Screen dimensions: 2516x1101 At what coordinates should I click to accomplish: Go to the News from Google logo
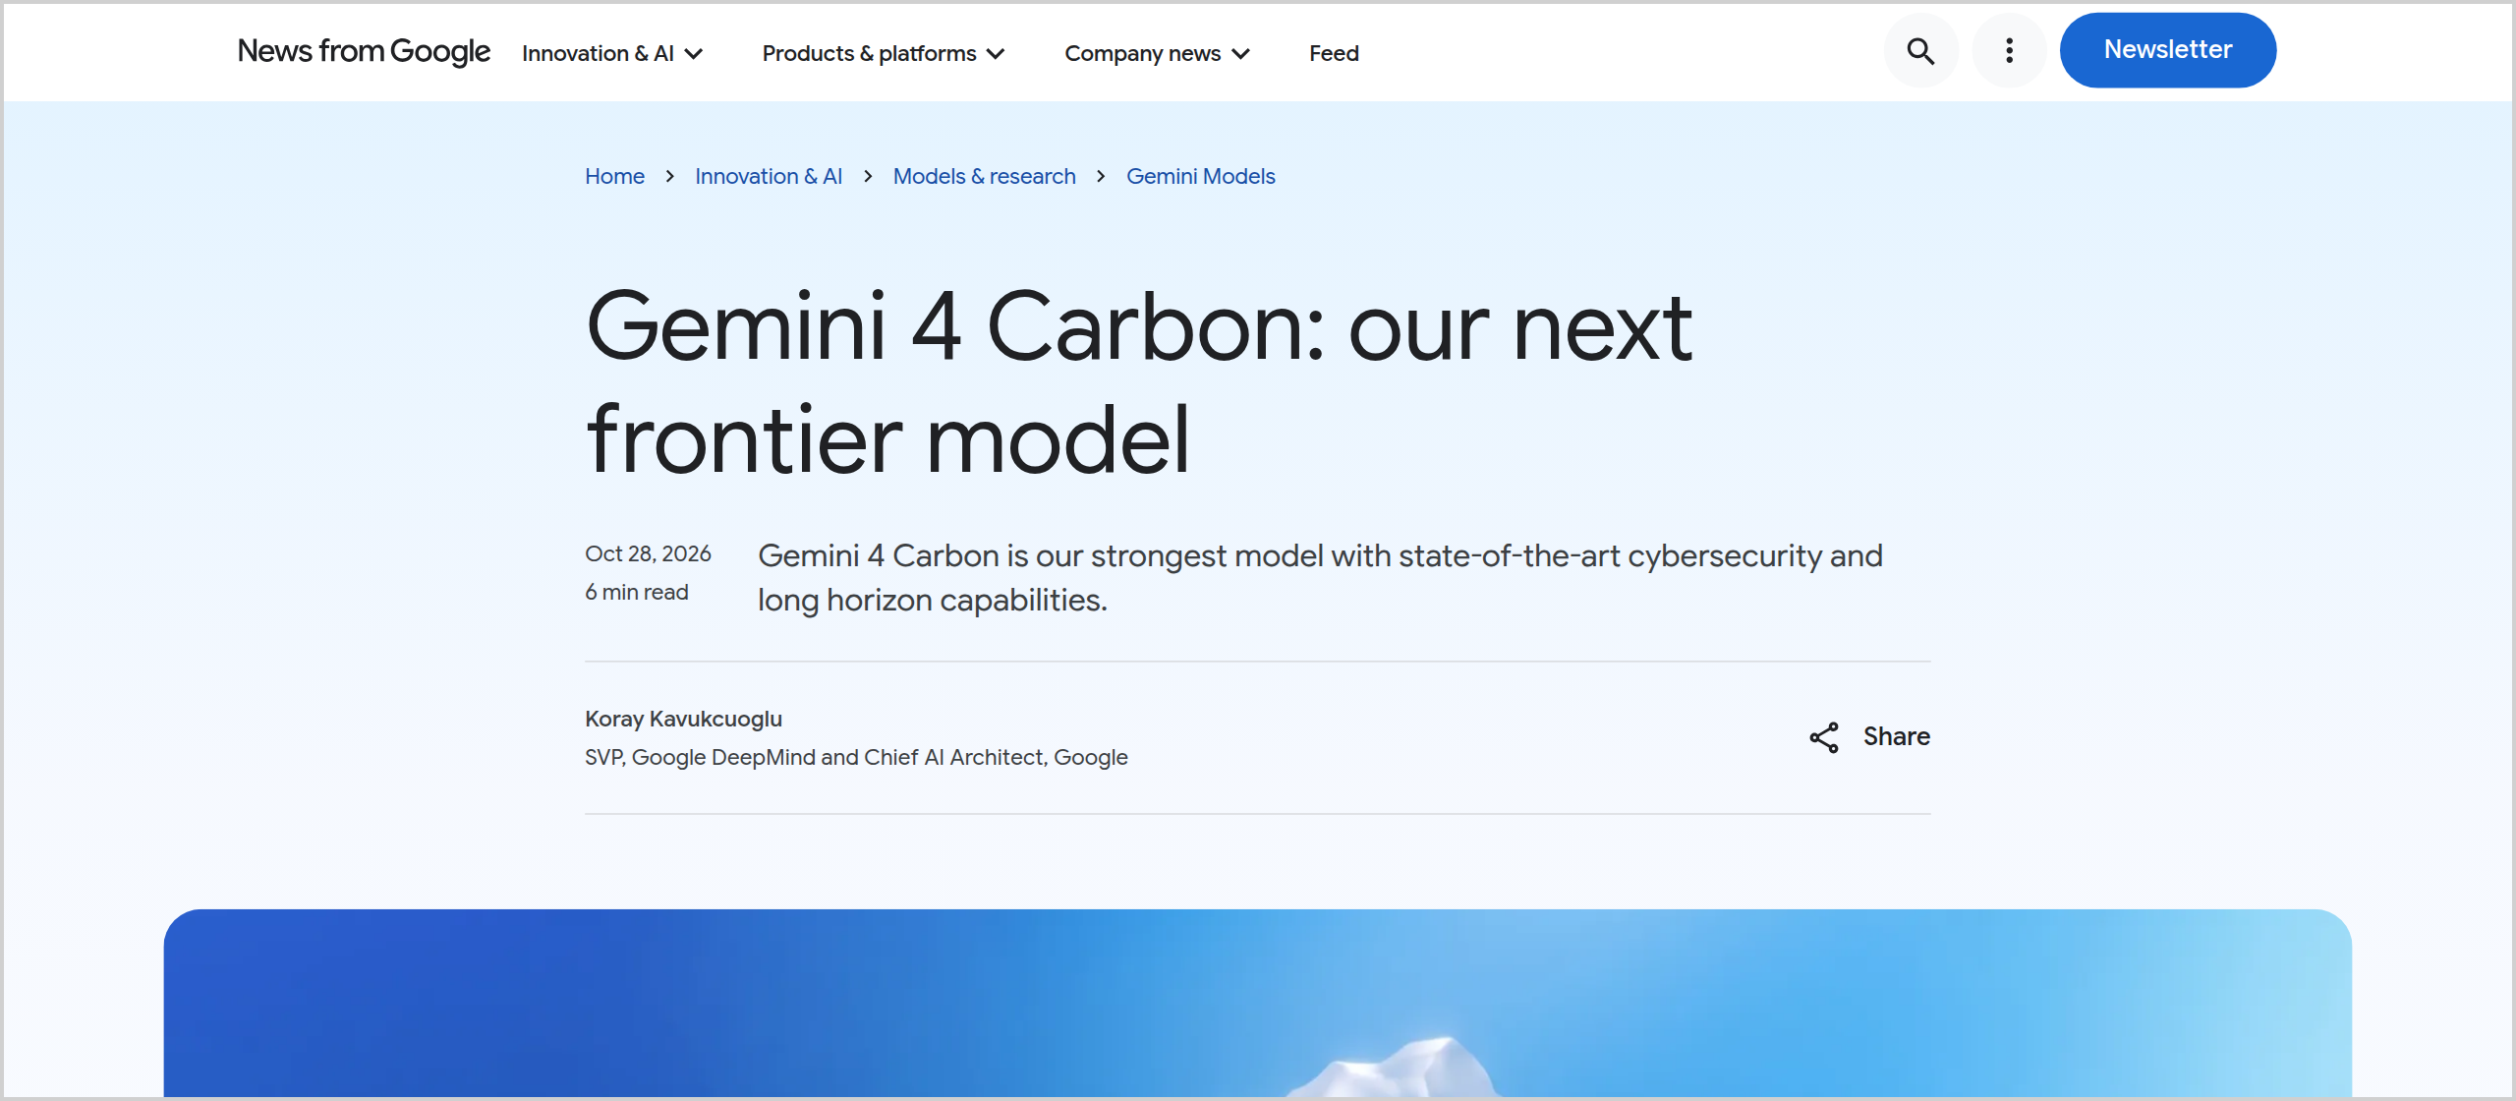tap(364, 51)
